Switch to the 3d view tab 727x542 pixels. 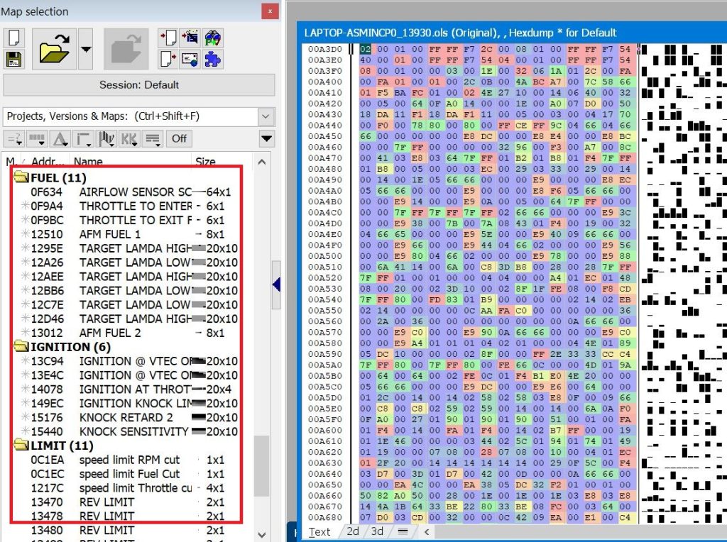pos(377,531)
